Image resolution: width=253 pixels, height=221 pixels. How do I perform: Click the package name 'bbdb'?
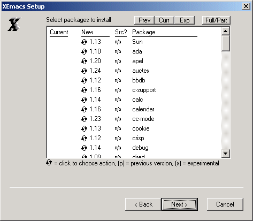139,80
